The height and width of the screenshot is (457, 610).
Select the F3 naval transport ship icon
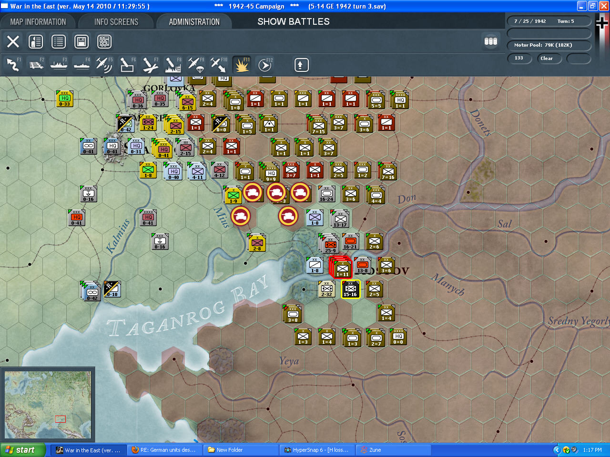(59, 65)
